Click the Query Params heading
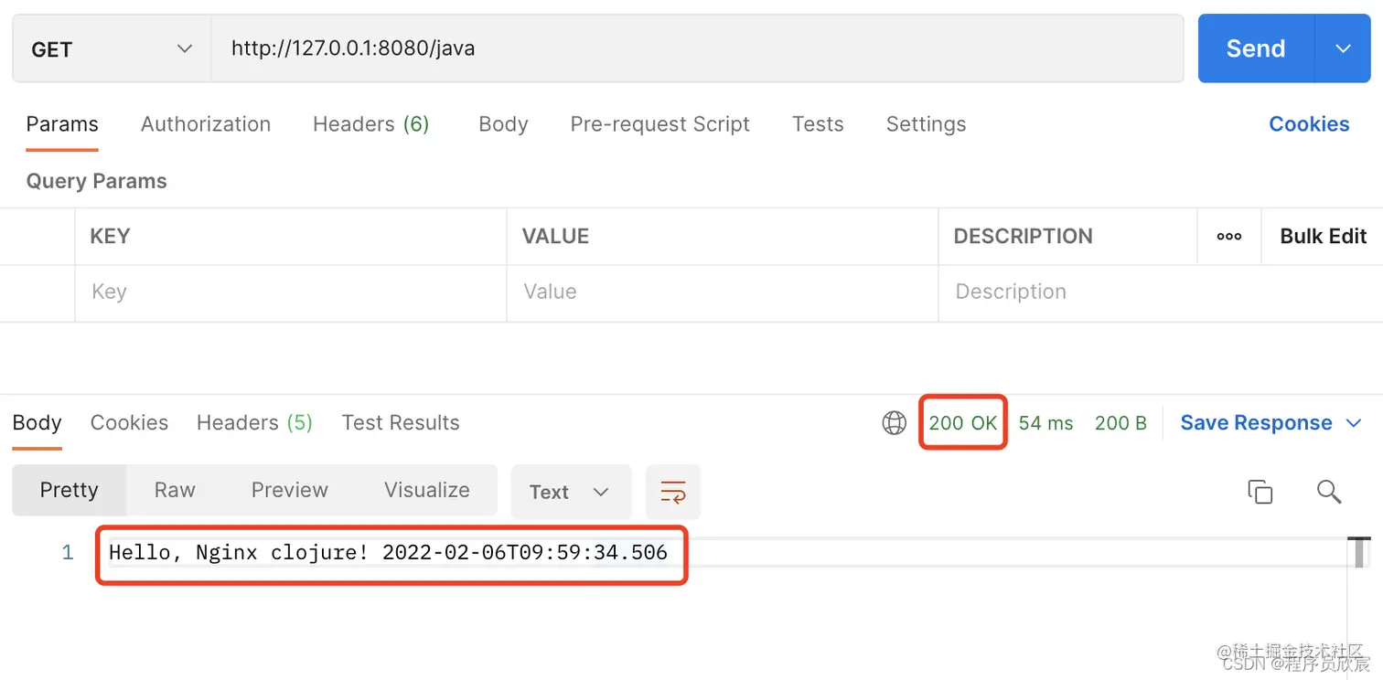 click(96, 181)
